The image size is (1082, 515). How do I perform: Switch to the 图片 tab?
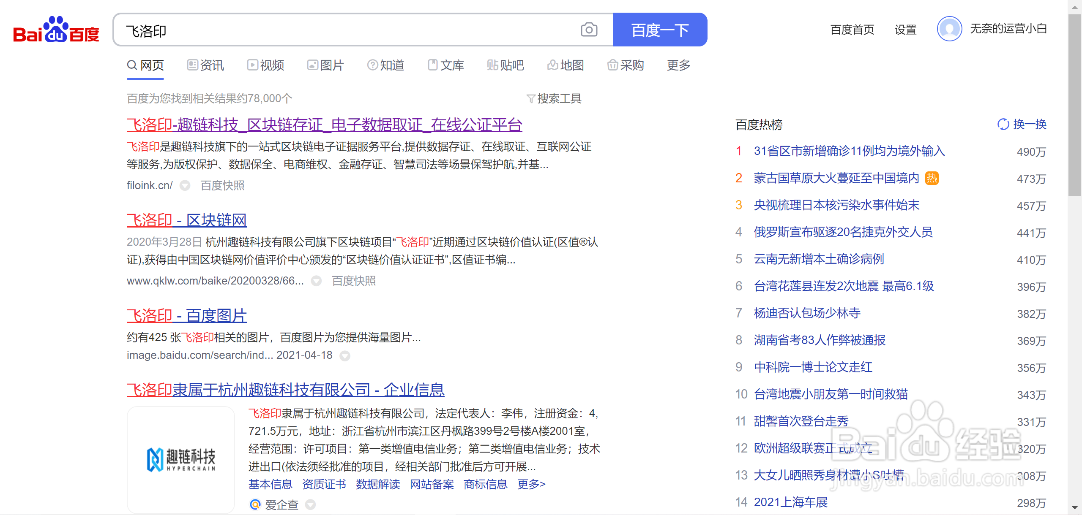[x=325, y=65]
